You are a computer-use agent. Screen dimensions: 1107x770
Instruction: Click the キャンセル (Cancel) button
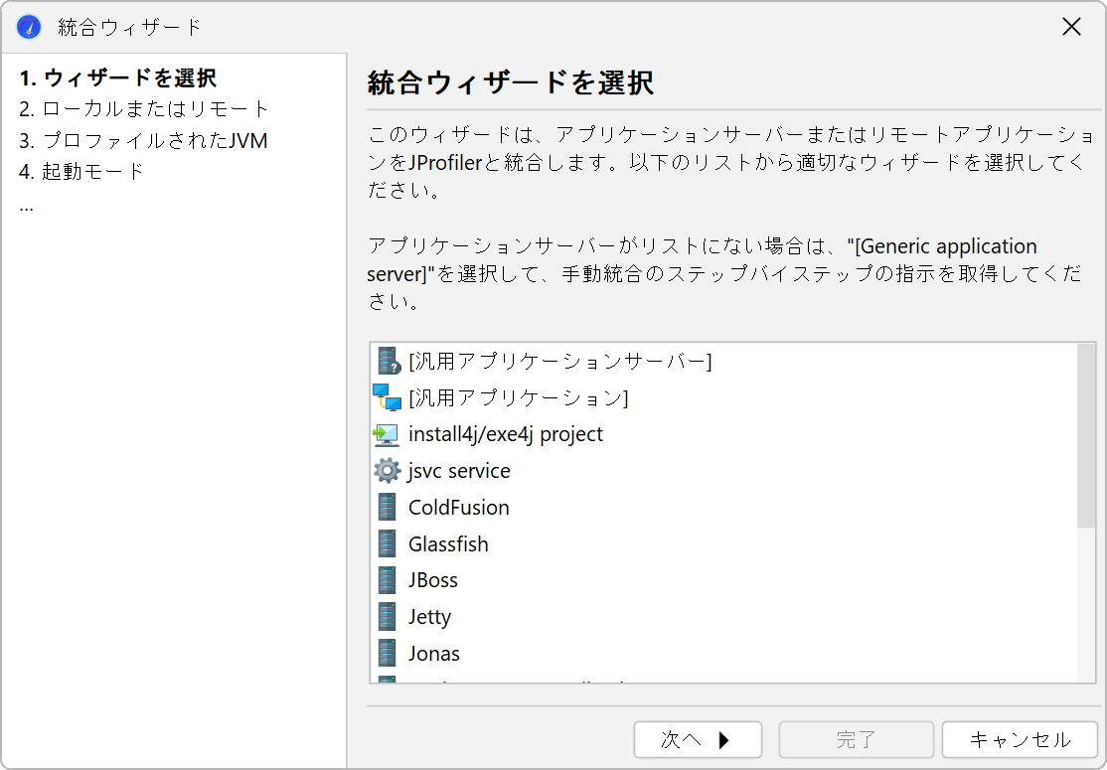[1020, 739]
